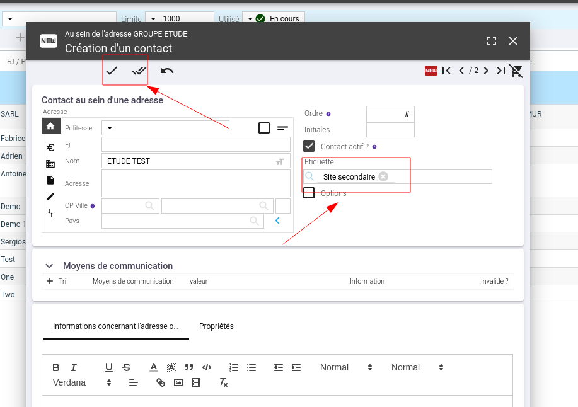The image size is (578, 407).
Task: Tick the checkbox next to Politesse
Action: 264,128
